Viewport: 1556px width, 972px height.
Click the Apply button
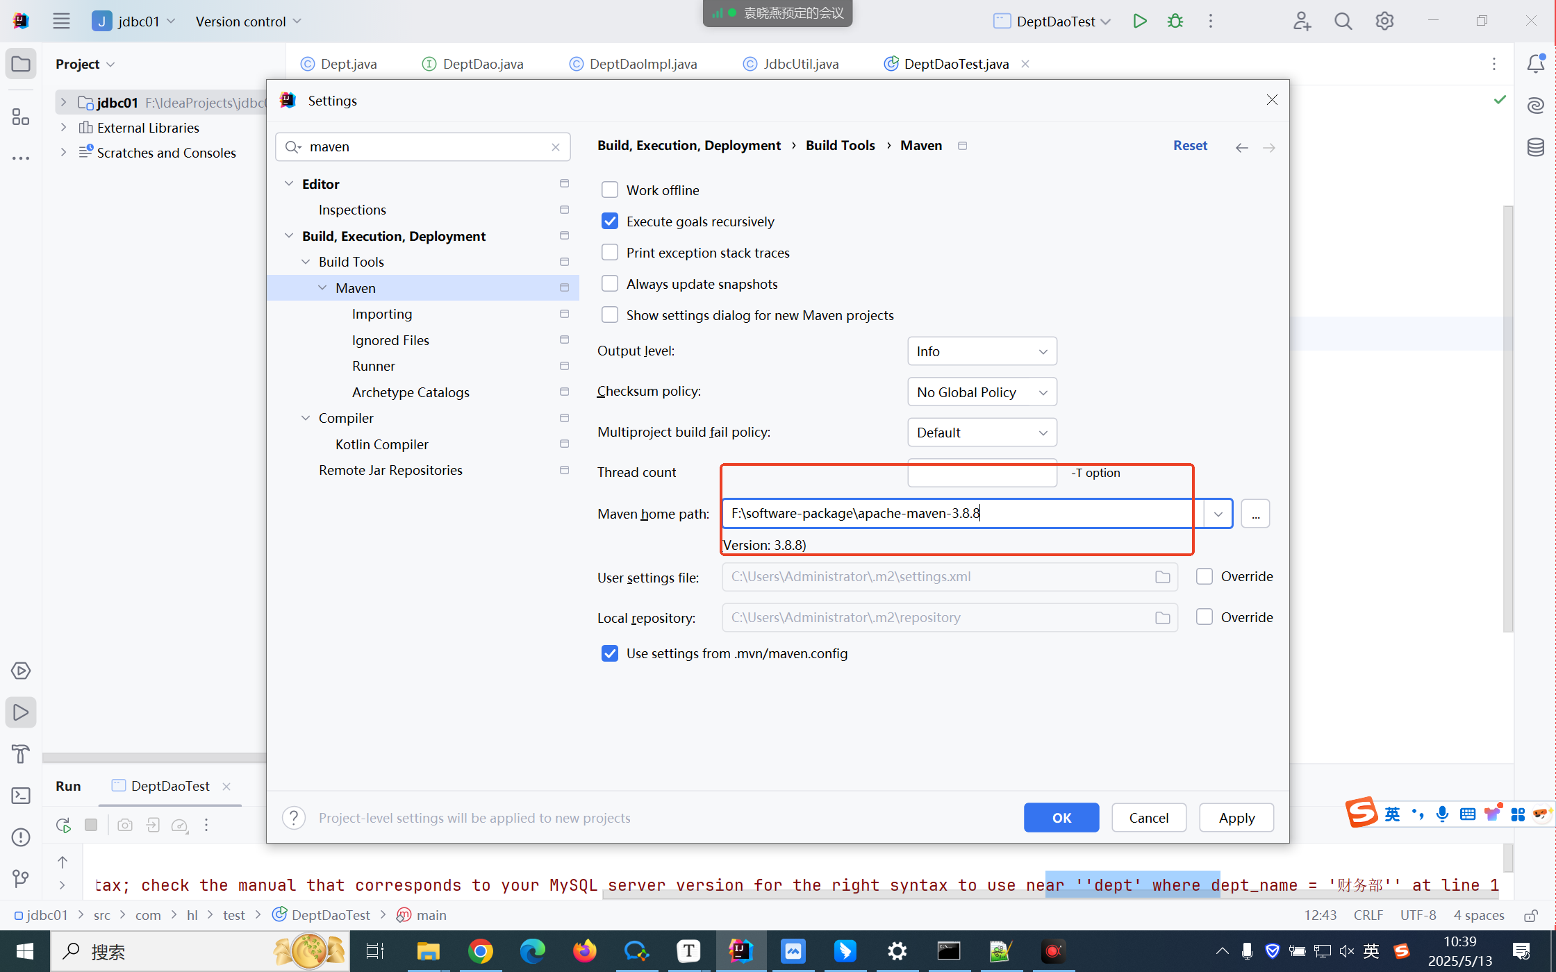coord(1236,817)
